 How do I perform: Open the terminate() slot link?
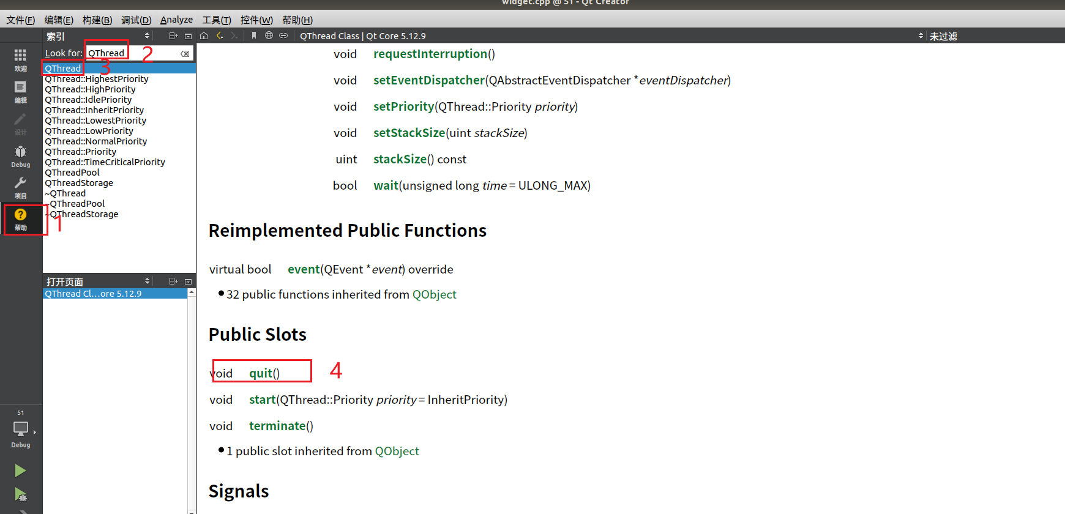(277, 426)
